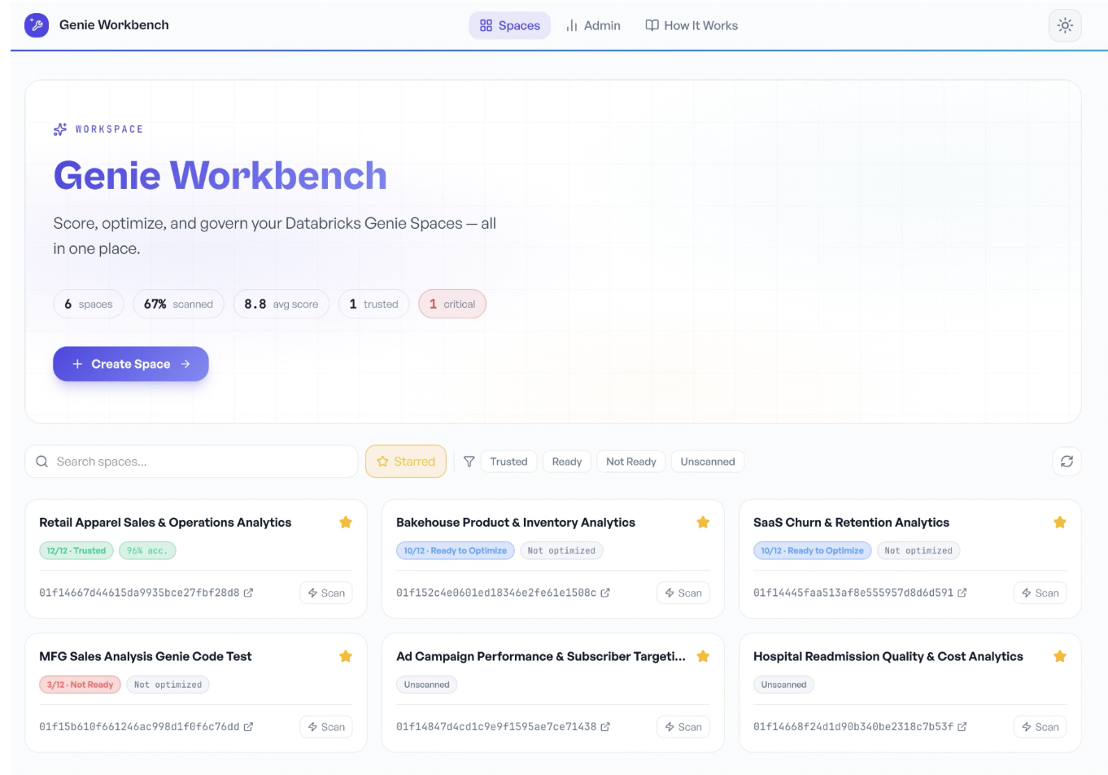The image size is (1108, 775).
Task: Open external link for ID 01f14445faa513af8e555957d8d6d591
Action: coord(962,593)
